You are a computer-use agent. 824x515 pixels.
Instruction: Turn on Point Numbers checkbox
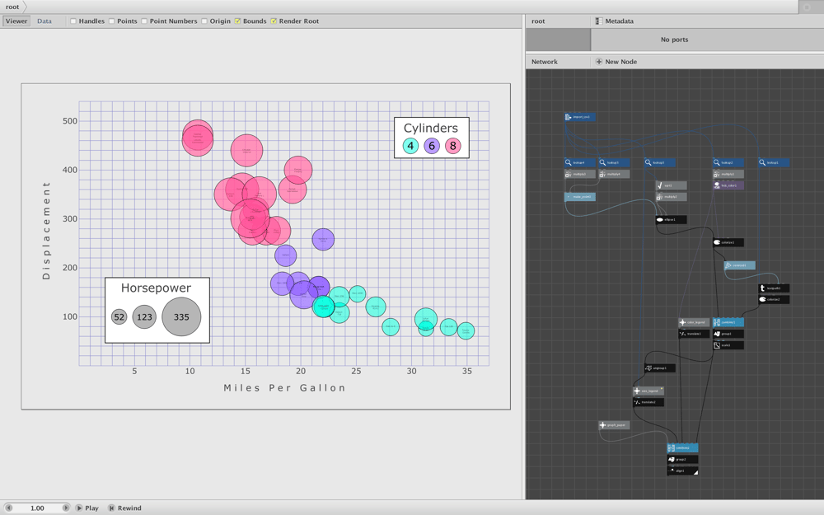(144, 21)
